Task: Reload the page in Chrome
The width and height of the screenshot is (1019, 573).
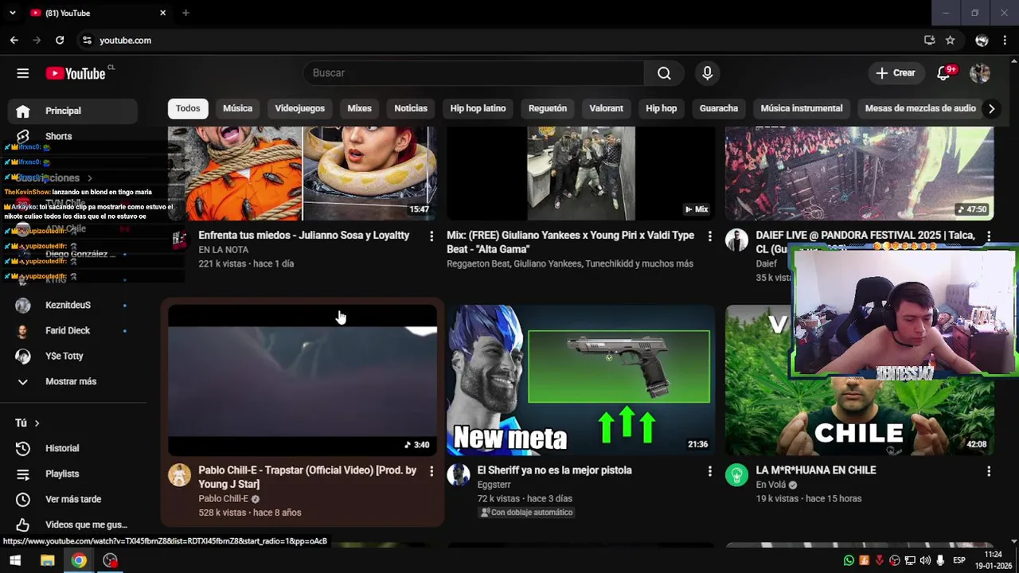Action: [60, 40]
